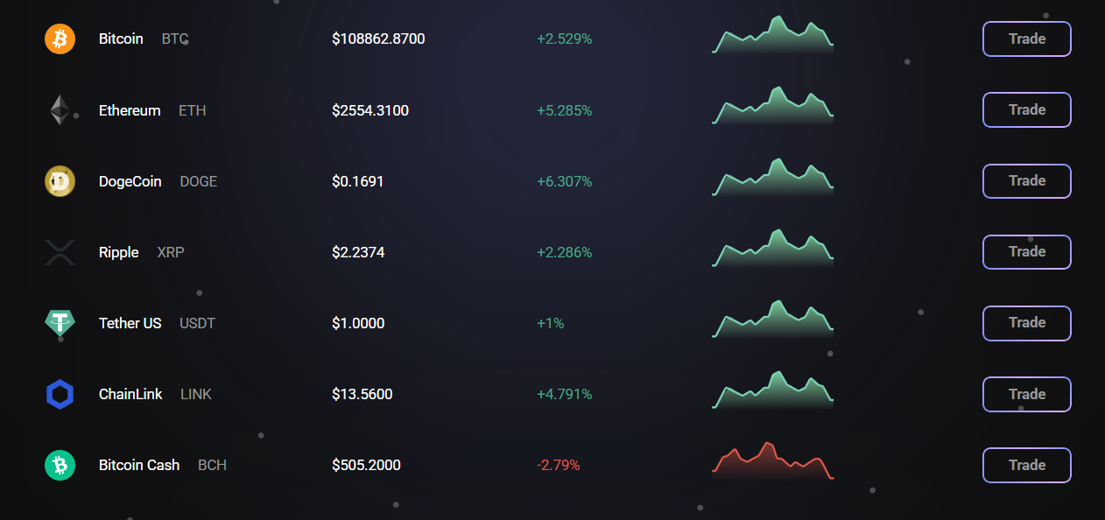Click the Bitcoin Cash green logo icon

[60, 465]
